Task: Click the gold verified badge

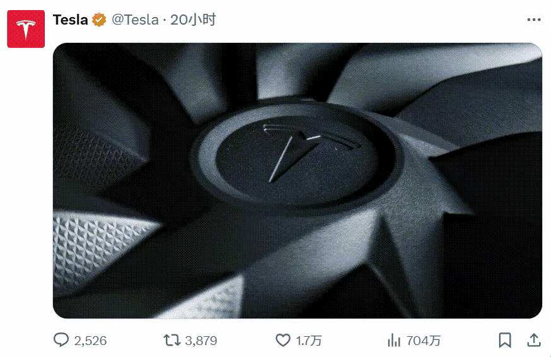Action: [x=99, y=20]
